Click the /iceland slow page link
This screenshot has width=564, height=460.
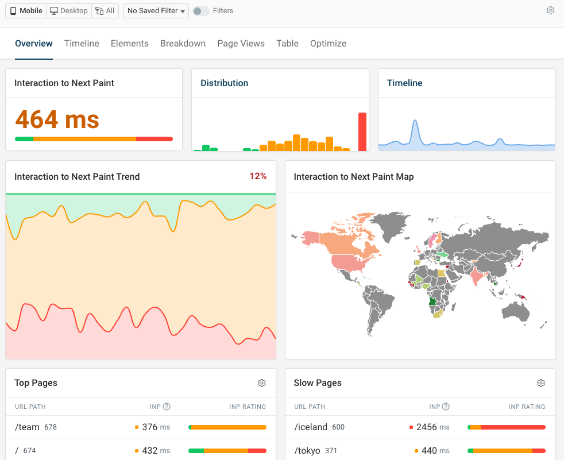pos(309,427)
